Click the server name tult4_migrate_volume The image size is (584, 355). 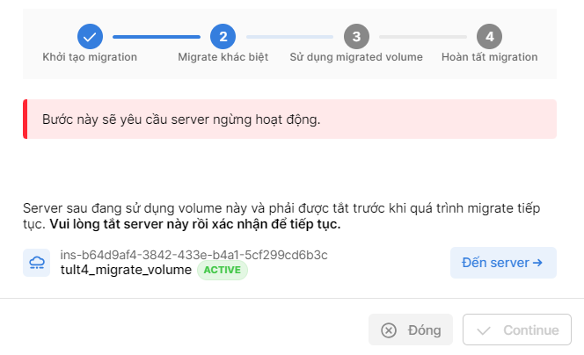(126, 271)
